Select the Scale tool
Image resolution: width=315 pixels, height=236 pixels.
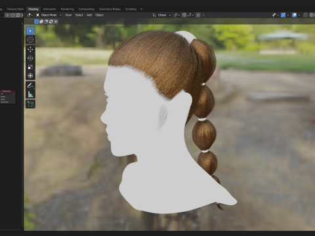[x=30, y=67]
